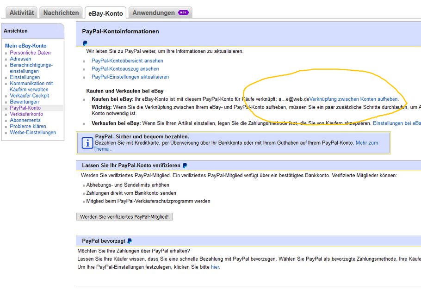Click 'Abhebungs- und Sendelimits erhöhen' text

128,185
